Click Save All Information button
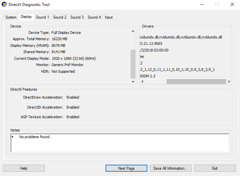Screen dimensions: 240x176 click(x=171, y=168)
